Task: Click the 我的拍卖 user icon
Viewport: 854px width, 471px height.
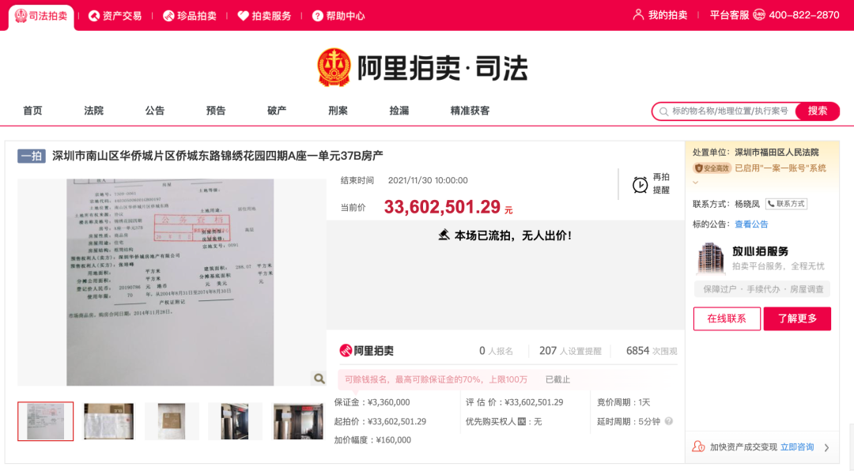Action: click(638, 15)
